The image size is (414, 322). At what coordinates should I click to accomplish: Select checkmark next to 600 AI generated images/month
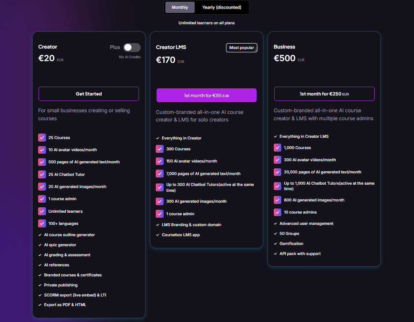pyautogui.click(x=277, y=200)
